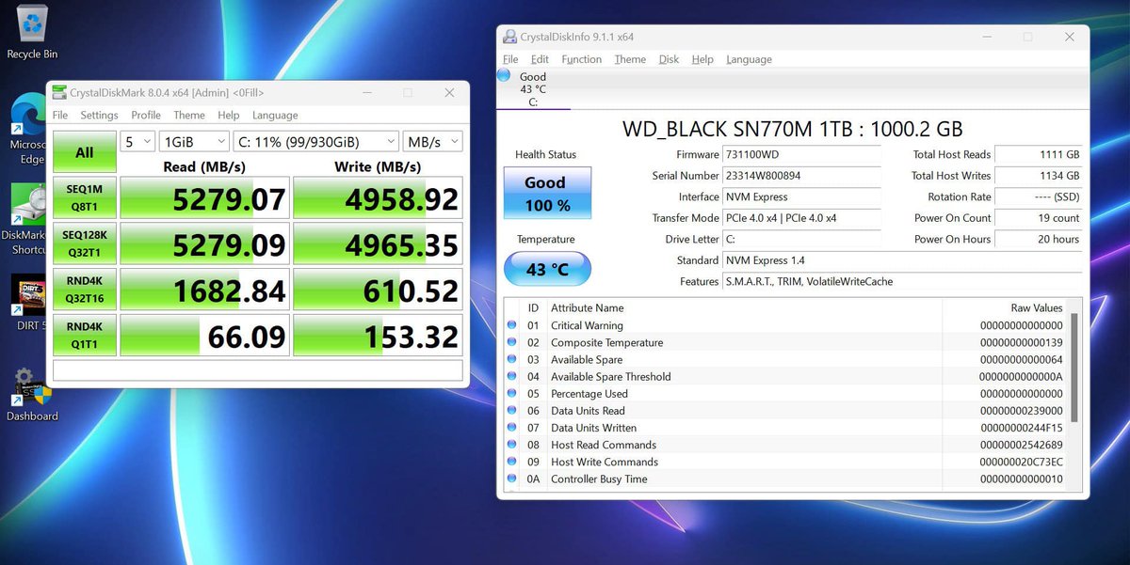Click the Firmware field 731100WD

[801, 154]
